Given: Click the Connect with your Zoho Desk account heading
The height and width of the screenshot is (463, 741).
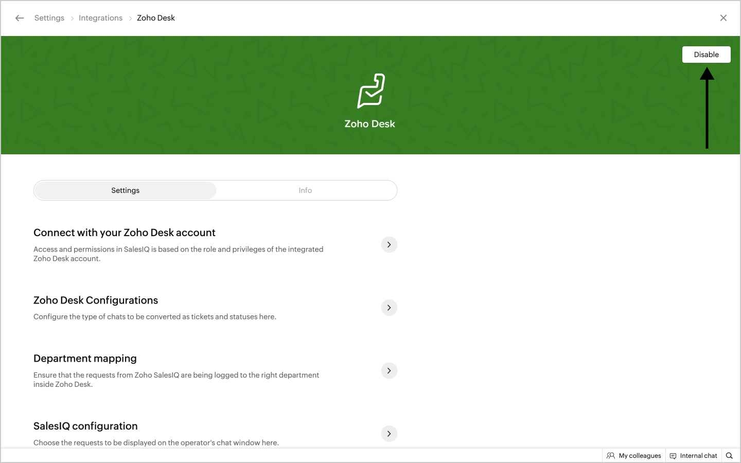Looking at the screenshot, I should click(x=125, y=233).
